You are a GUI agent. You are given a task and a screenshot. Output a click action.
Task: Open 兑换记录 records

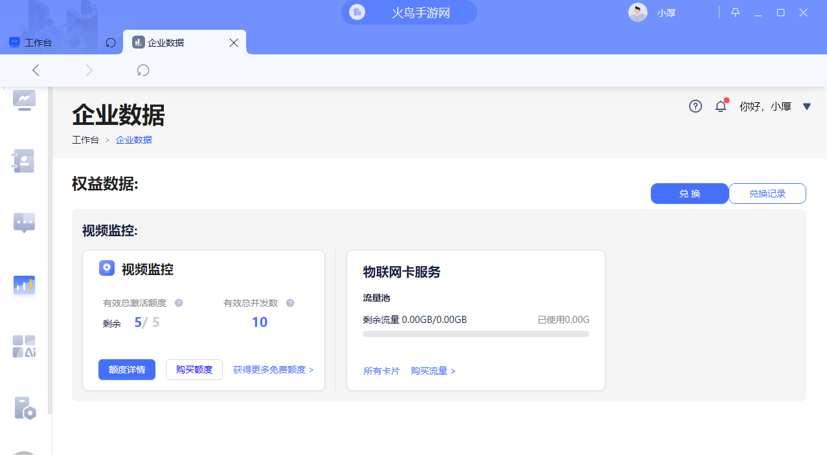tap(767, 194)
